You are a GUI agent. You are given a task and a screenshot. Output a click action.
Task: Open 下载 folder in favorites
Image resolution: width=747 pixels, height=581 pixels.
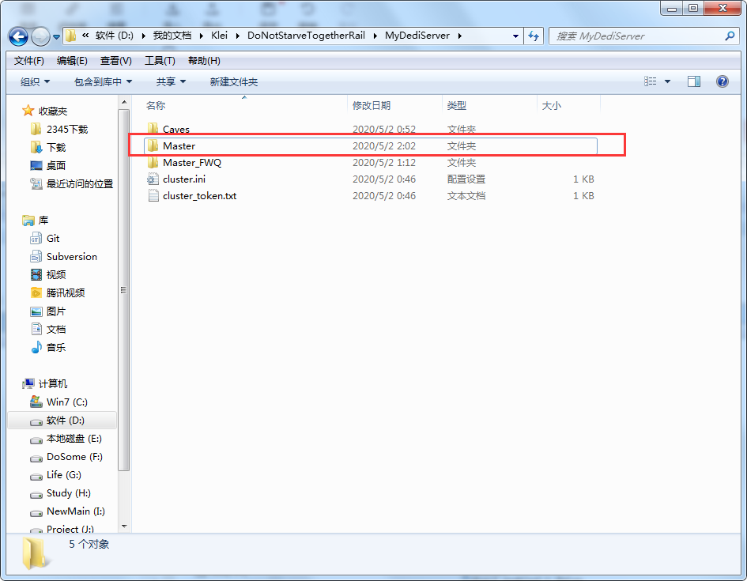click(x=55, y=147)
